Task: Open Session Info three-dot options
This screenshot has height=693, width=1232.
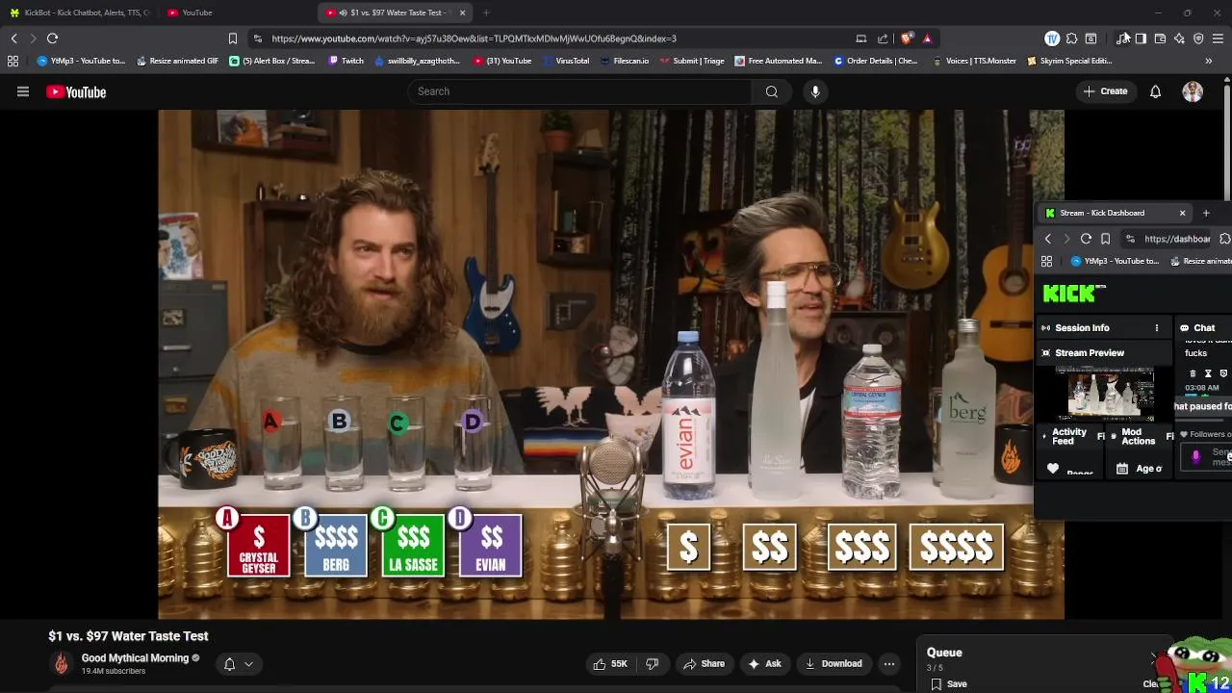Action: tap(1156, 328)
